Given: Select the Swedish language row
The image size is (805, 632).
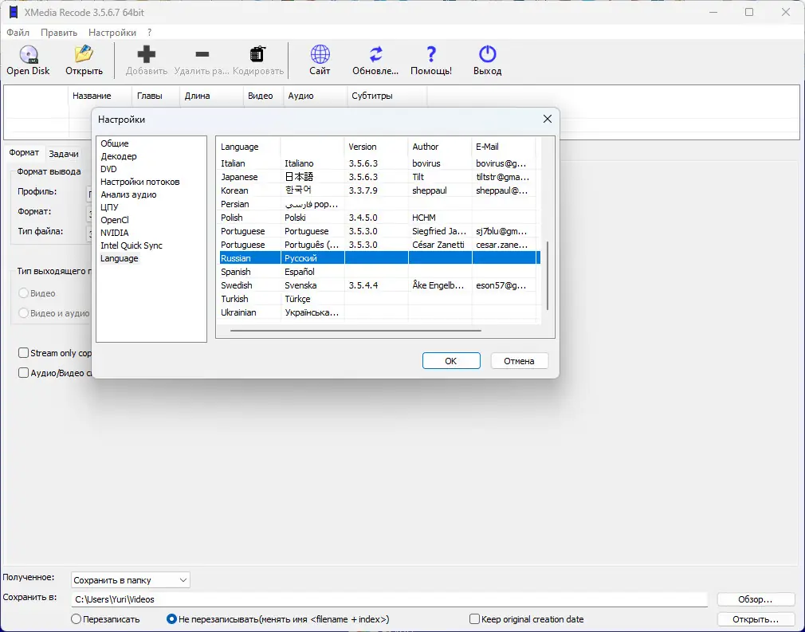Looking at the screenshot, I should pyautogui.click(x=379, y=285).
